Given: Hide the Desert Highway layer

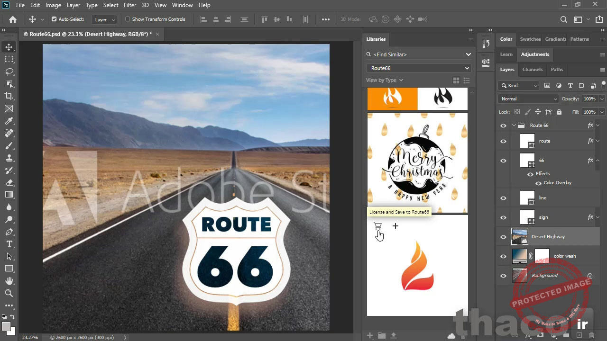Looking at the screenshot, I should pos(503,236).
